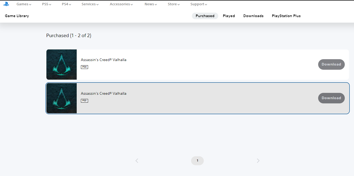Download the PS4 version of Valhalla
Image resolution: width=354 pixels, height=176 pixels.
[331, 64]
